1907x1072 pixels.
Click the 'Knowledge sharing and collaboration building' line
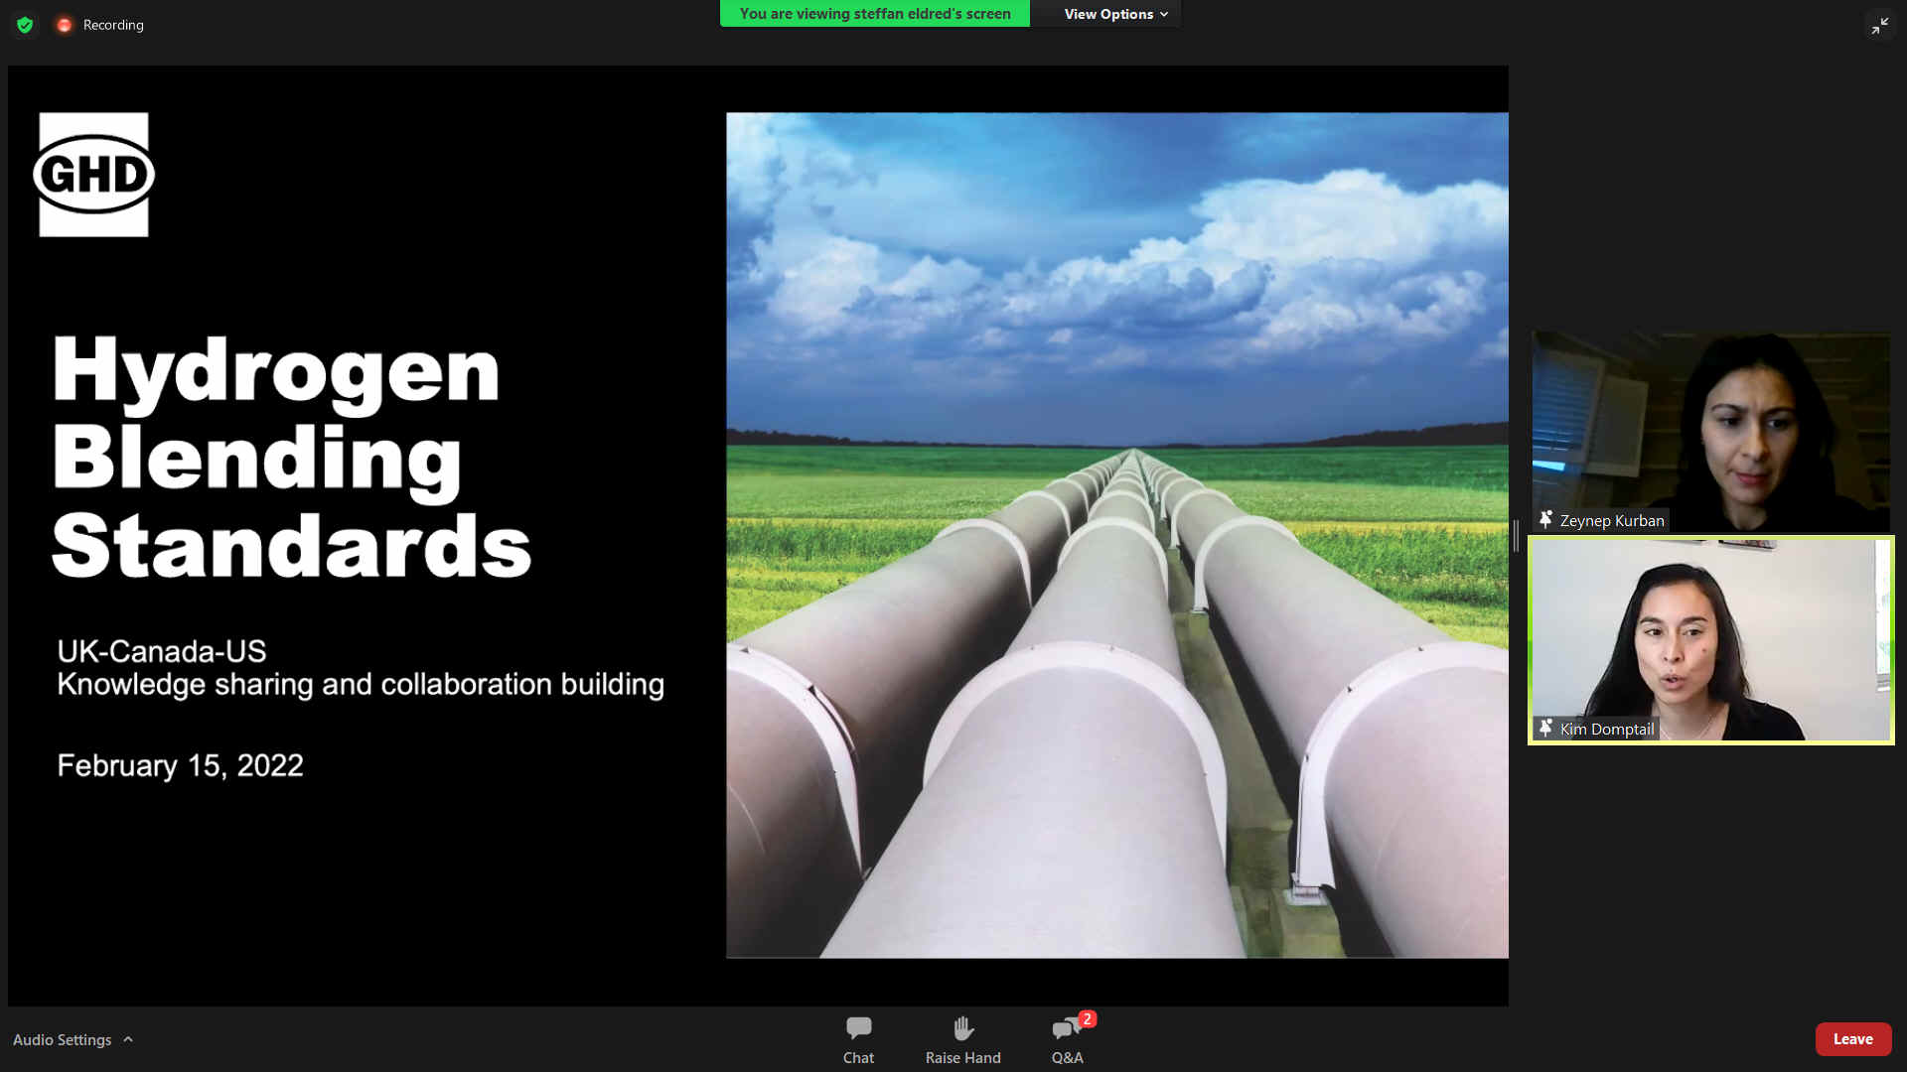click(361, 685)
